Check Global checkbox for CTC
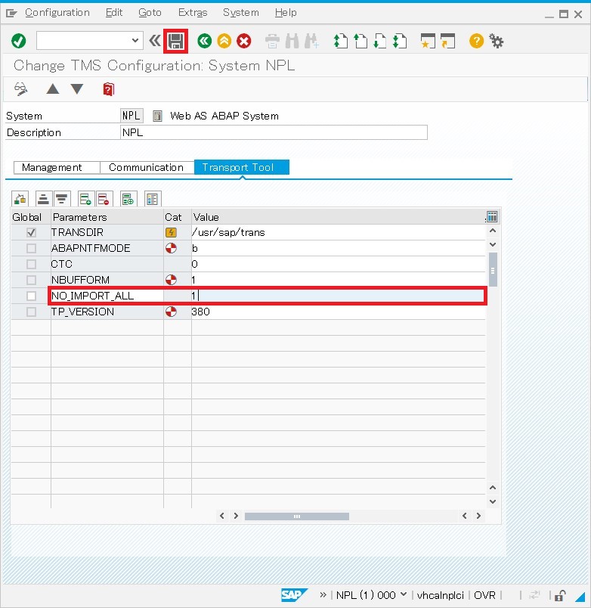591x608 pixels. [31, 264]
